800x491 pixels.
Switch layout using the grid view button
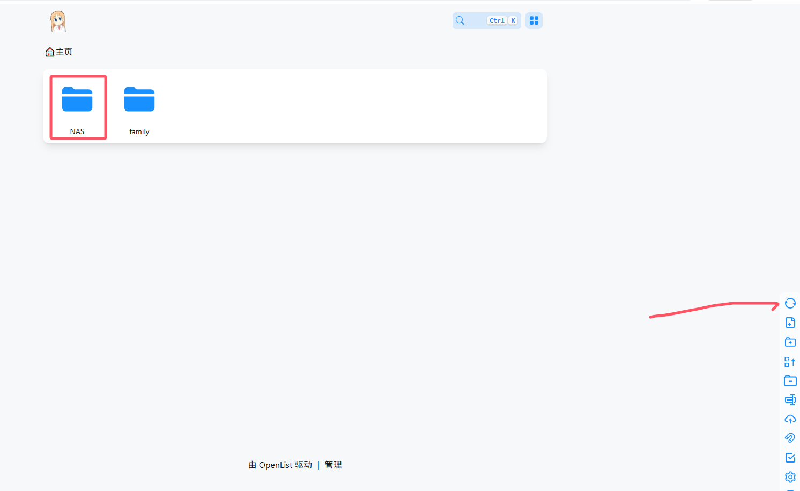(x=534, y=20)
